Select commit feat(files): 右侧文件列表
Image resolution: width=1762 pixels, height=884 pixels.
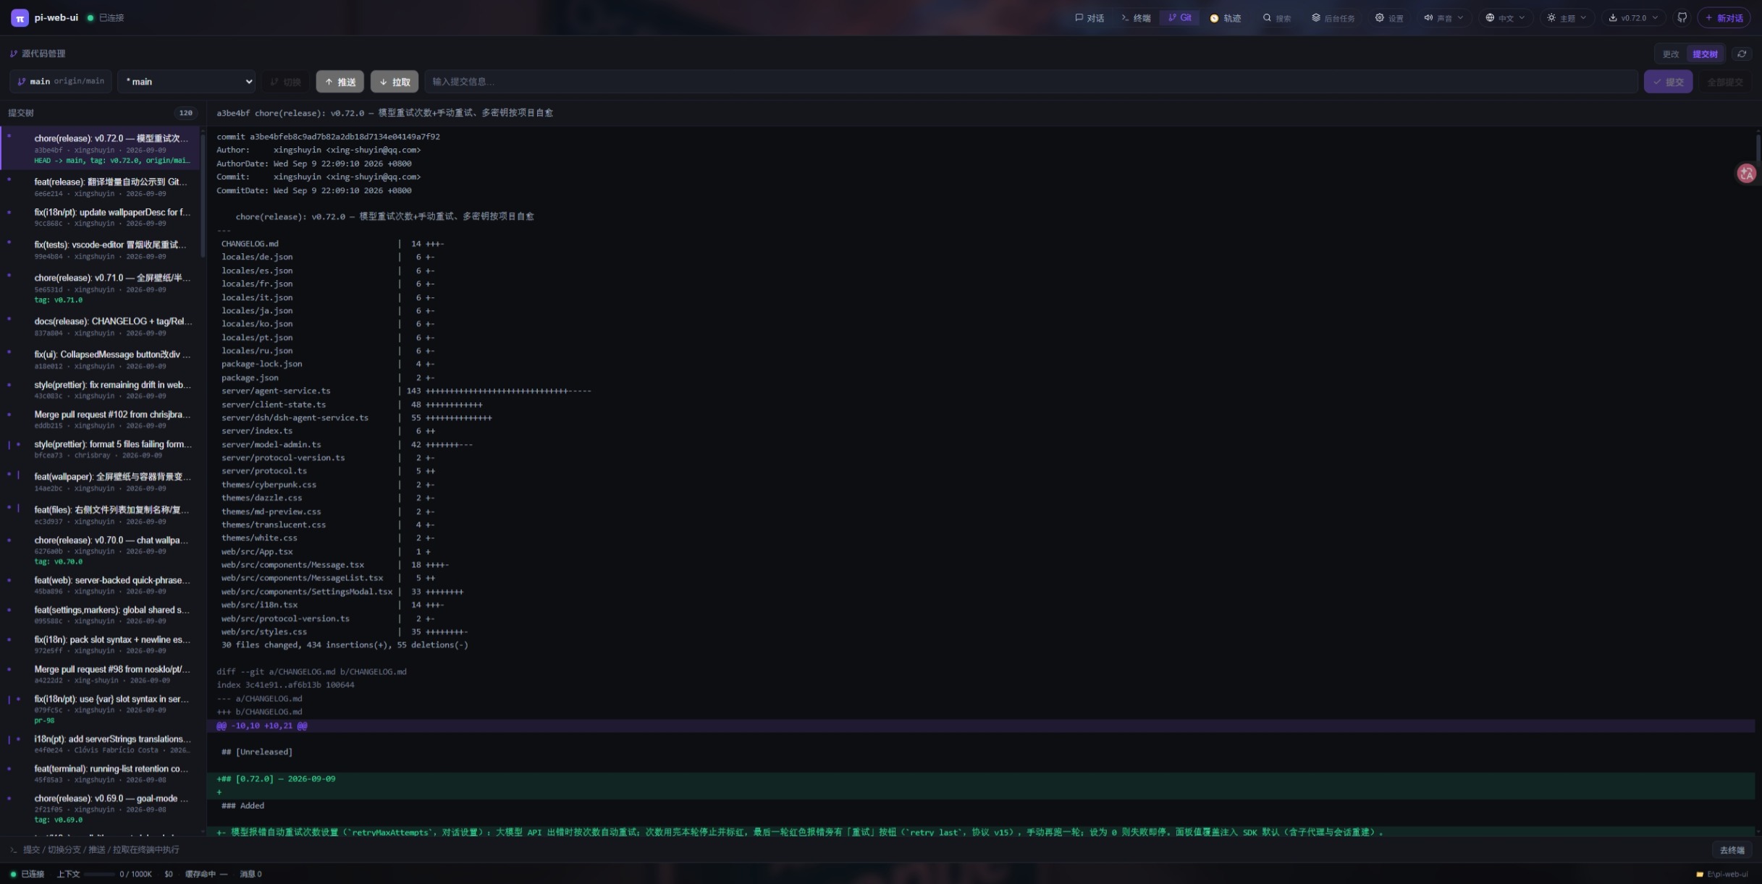101,515
